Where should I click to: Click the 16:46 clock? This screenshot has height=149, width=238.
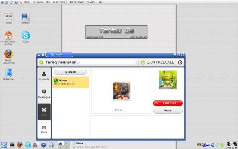coord(232,144)
